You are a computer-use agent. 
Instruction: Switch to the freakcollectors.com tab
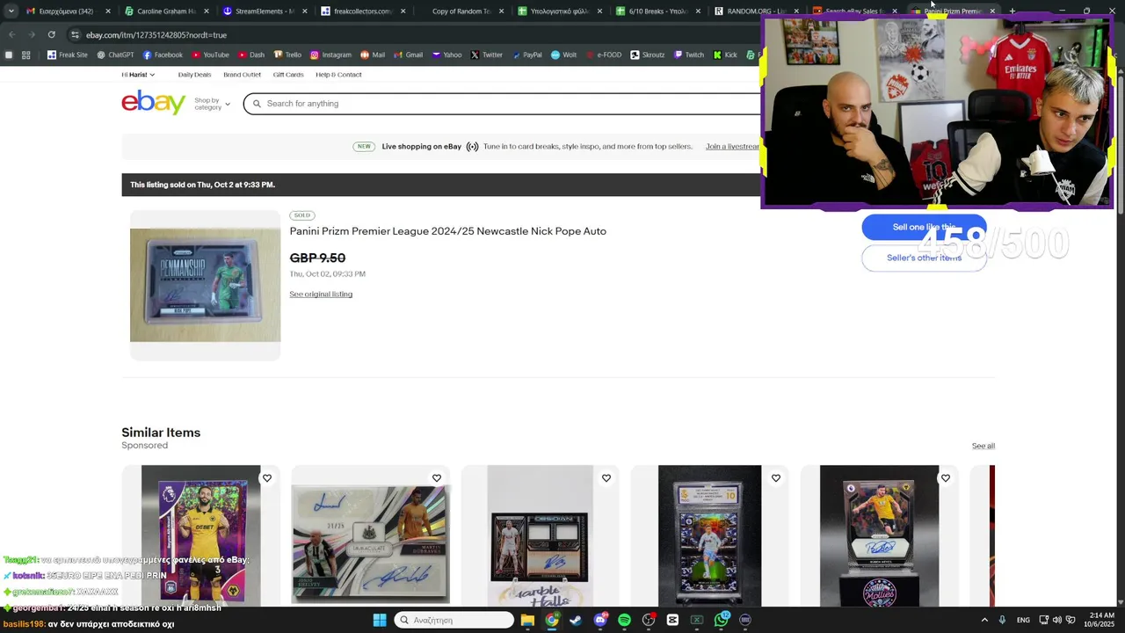(x=361, y=11)
